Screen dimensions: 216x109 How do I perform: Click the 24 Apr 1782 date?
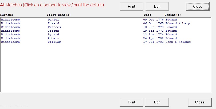click(154, 38)
